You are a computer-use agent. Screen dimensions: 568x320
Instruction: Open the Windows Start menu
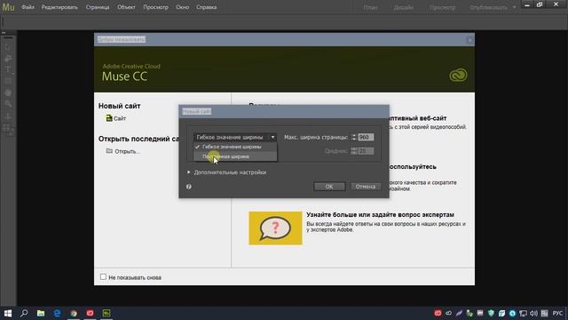(8, 313)
